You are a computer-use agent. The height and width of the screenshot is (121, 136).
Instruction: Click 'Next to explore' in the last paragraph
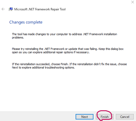tap(22, 67)
